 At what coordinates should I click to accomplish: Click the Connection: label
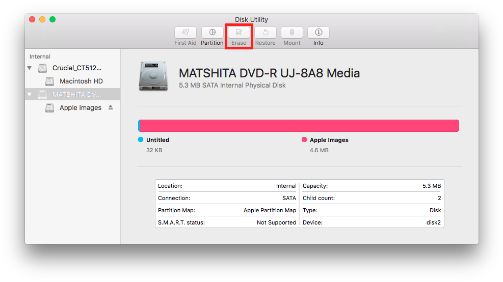(174, 198)
